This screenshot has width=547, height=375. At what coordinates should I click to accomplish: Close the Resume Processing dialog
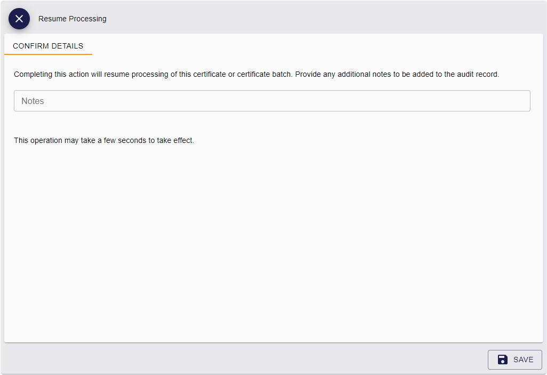click(19, 19)
